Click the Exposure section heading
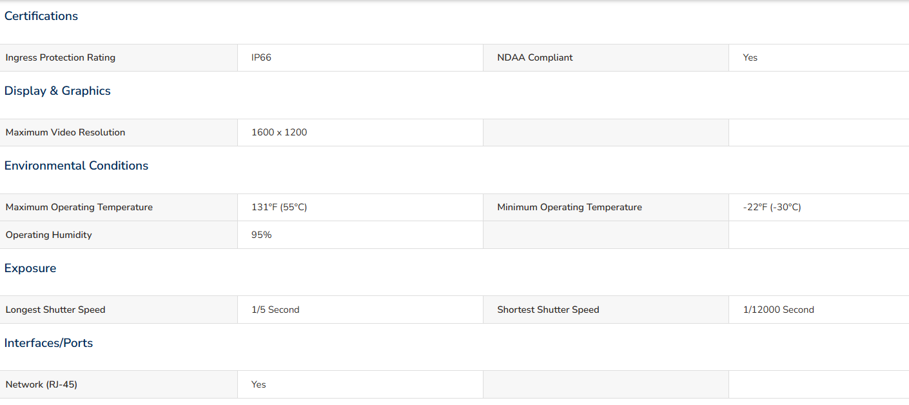The height and width of the screenshot is (405, 909). pyautogui.click(x=30, y=268)
